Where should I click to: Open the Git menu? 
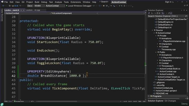pos(23,2)
